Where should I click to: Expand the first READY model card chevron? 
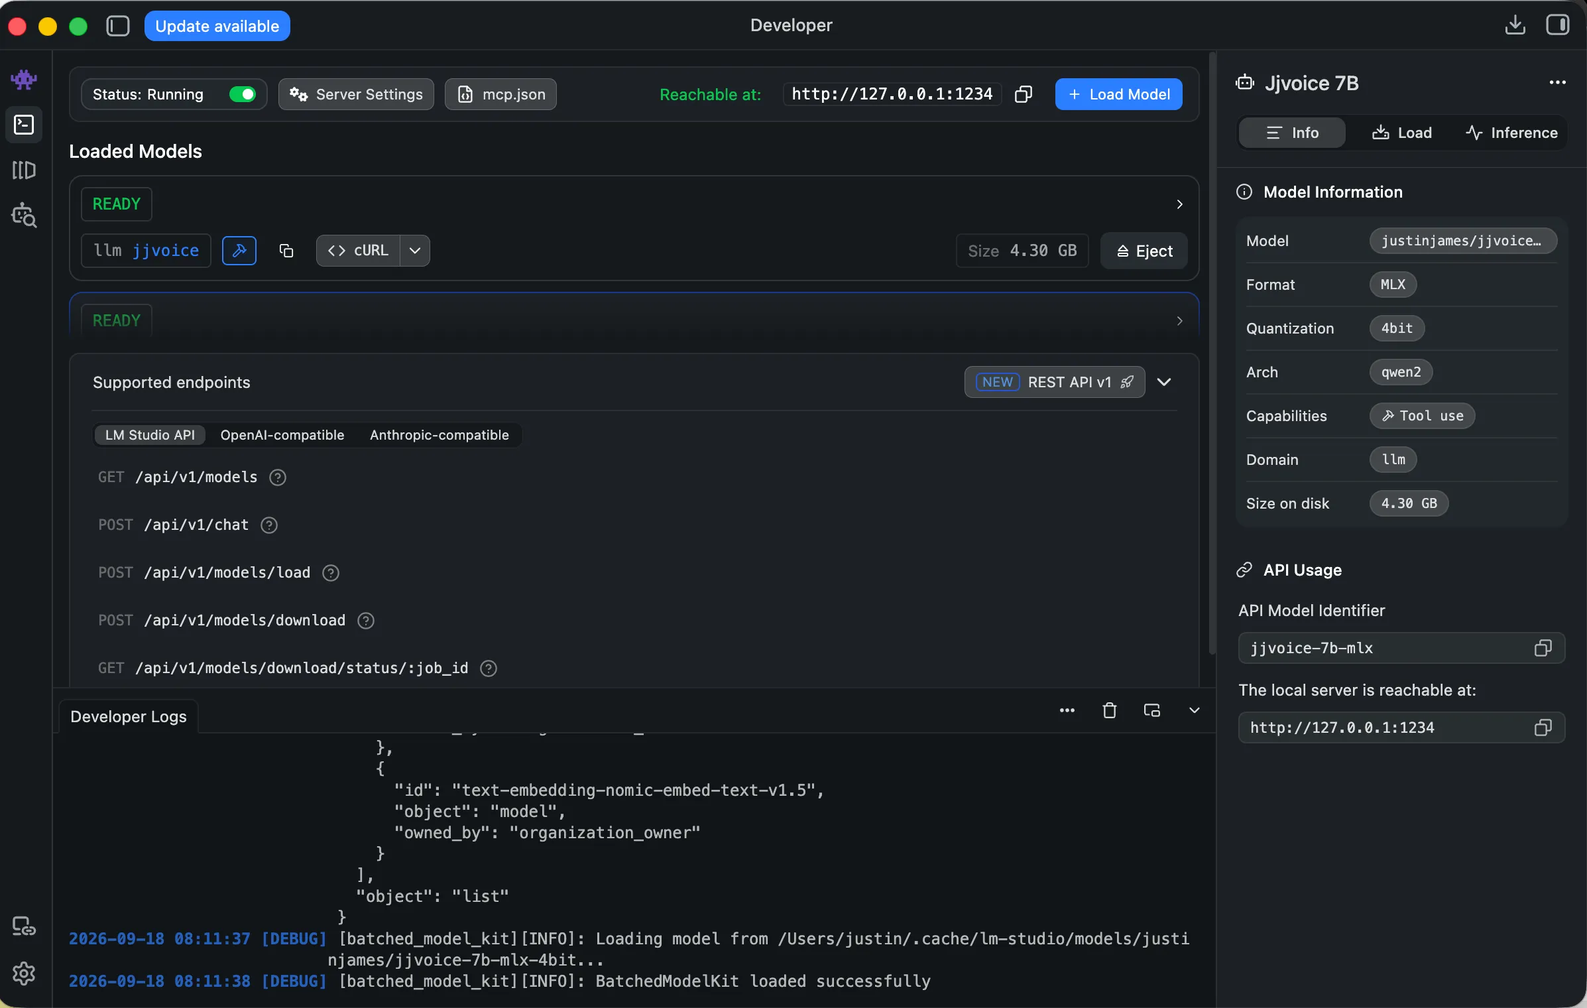point(1179,204)
